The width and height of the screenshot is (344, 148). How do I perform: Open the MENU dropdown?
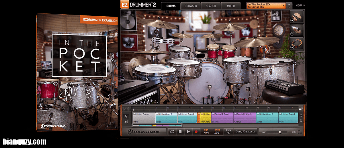(x=300, y=5)
